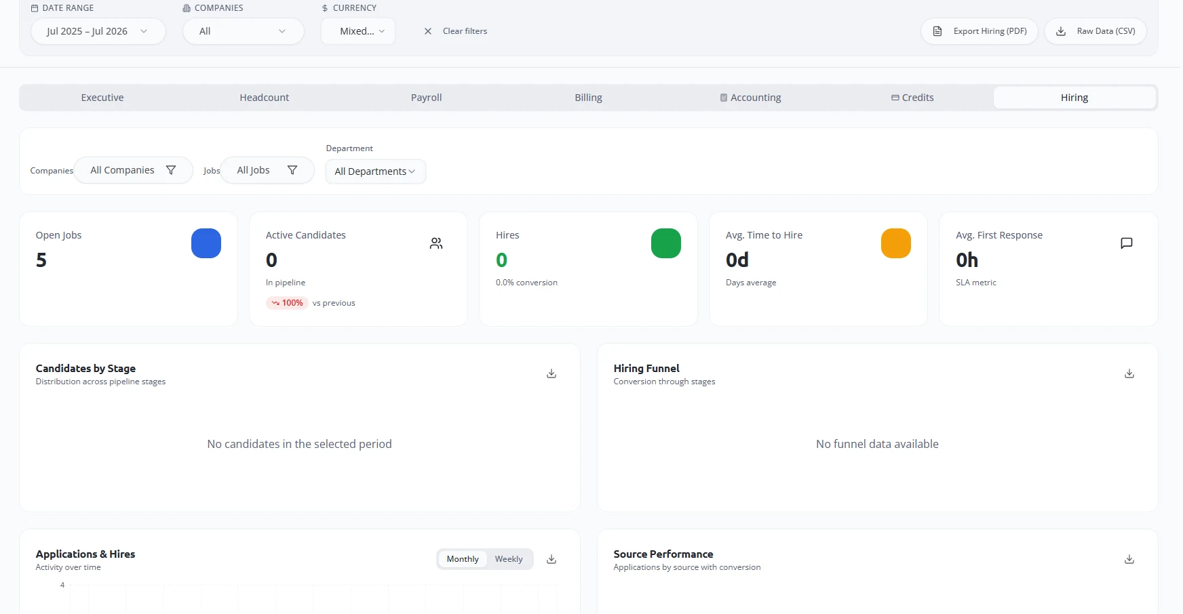Download the Hiring Funnel chart
This screenshot has height=614, width=1183.
click(1129, 373)
